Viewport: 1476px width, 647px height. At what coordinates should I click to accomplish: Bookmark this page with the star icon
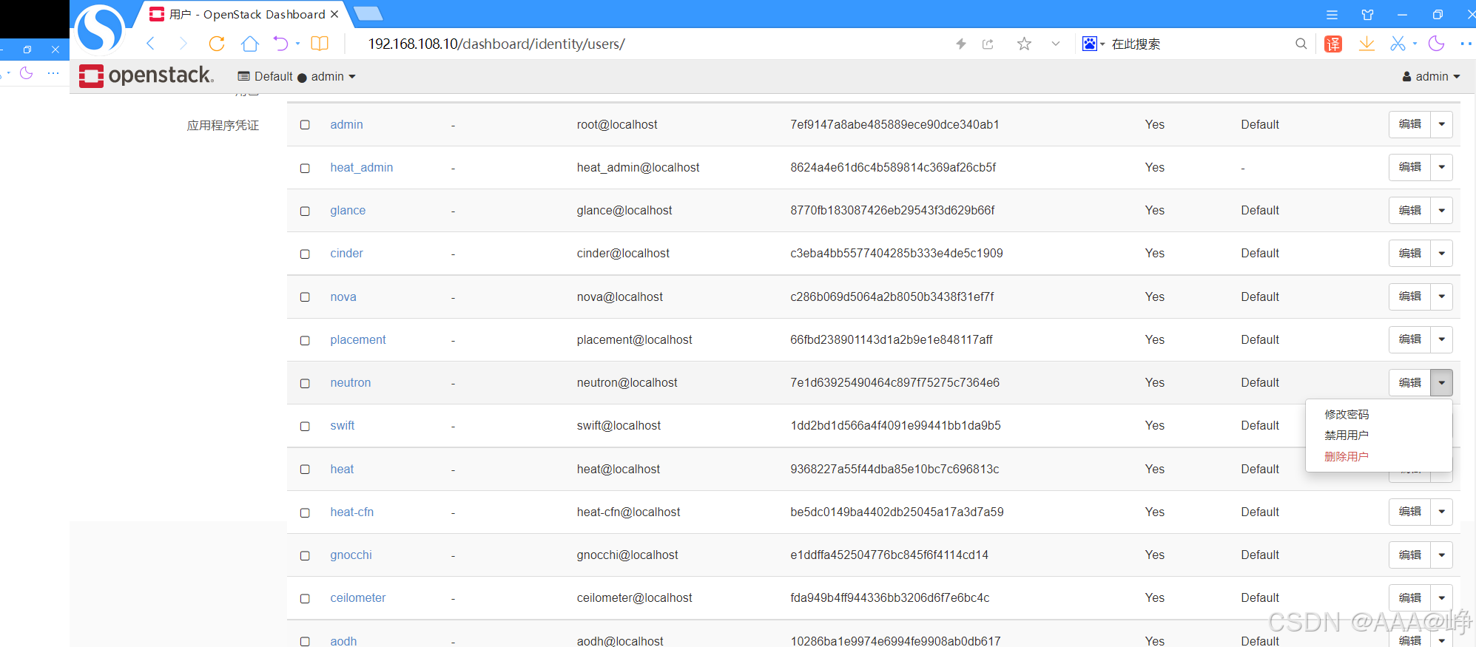pyautogui.click(x=1024, y=44)
